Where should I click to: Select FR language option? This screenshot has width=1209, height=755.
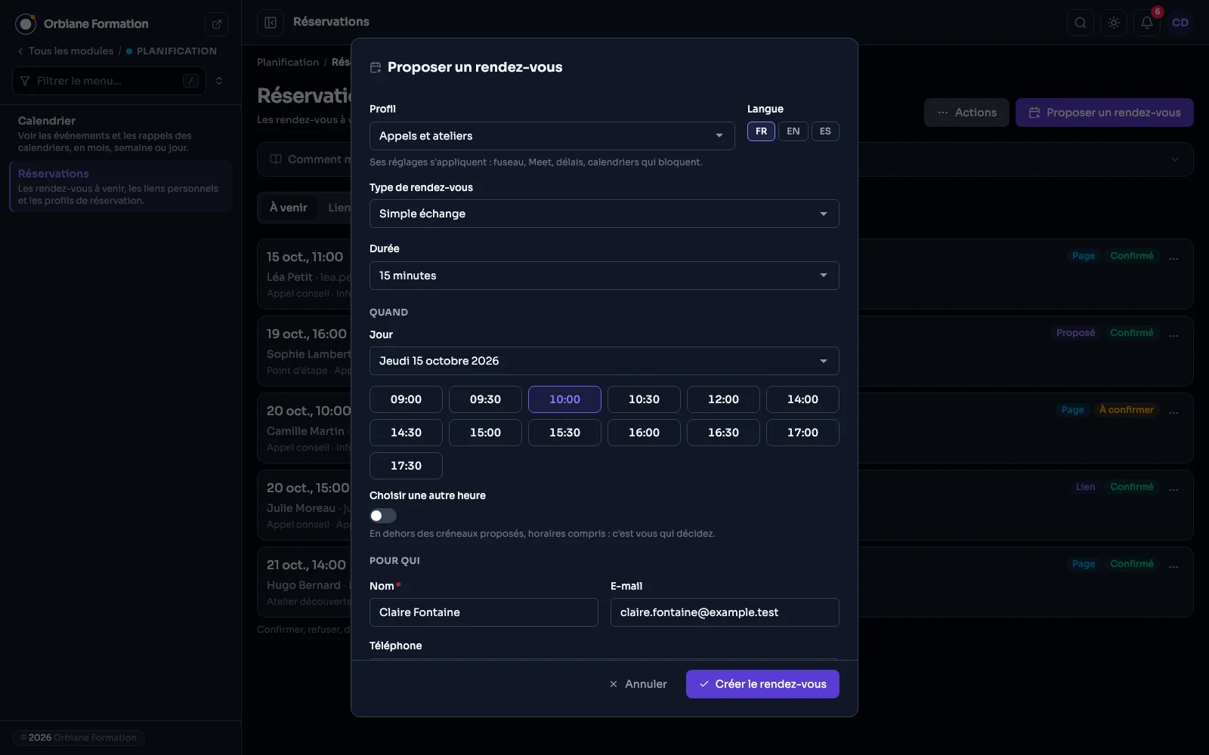click(761, 131)
